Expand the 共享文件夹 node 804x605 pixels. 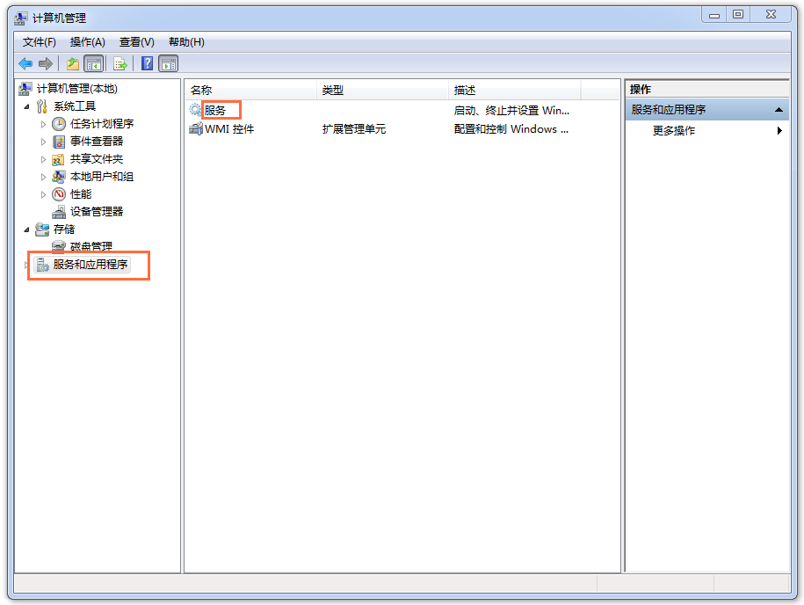click(x=43, y=159)
